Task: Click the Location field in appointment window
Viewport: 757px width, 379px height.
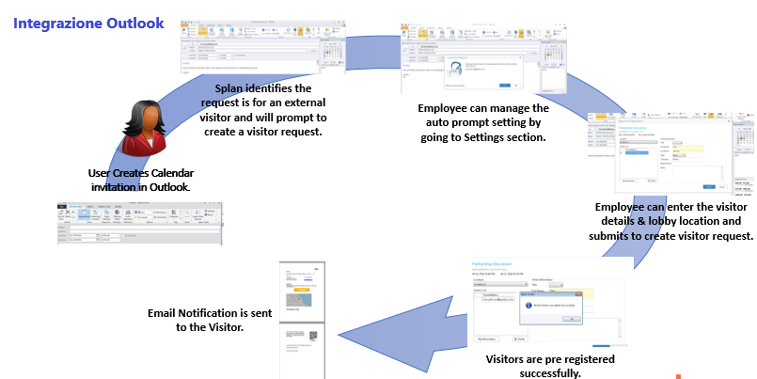Action: (144, 231)
